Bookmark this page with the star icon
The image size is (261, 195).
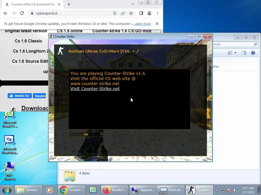pos(131,13)
